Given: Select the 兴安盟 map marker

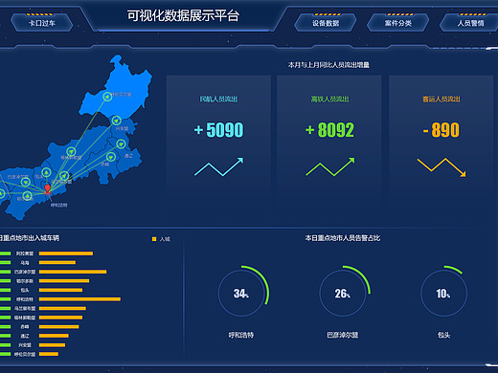Looking at the screenshot, I should point(117,121).
